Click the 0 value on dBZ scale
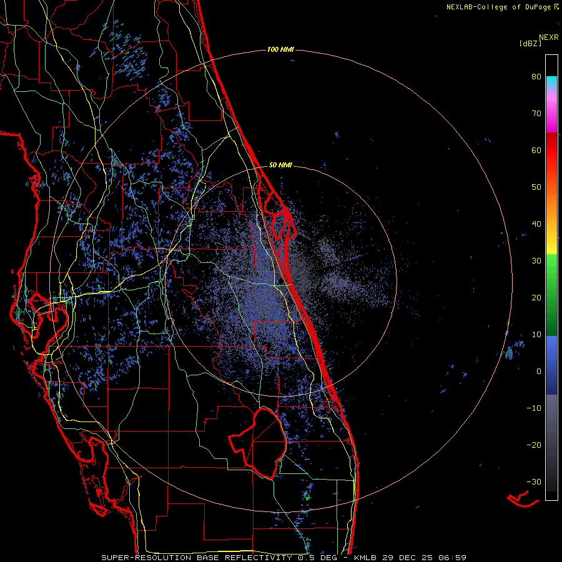The height and width of the screenshot is (562, 562). coord(539,372)
